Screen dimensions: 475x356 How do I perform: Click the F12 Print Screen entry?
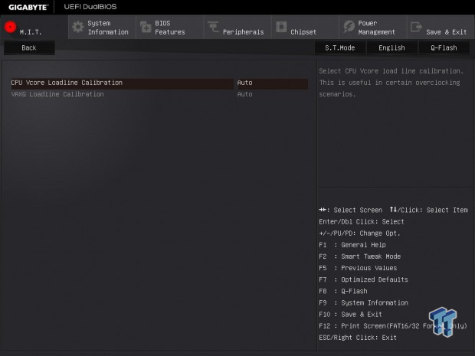393,325
